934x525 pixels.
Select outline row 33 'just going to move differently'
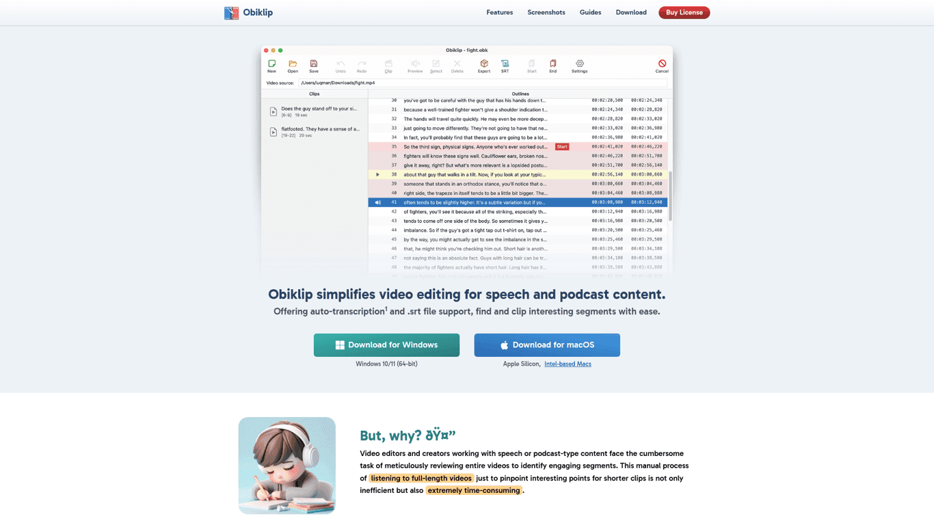pyautogui.click(x=519, y=128)
